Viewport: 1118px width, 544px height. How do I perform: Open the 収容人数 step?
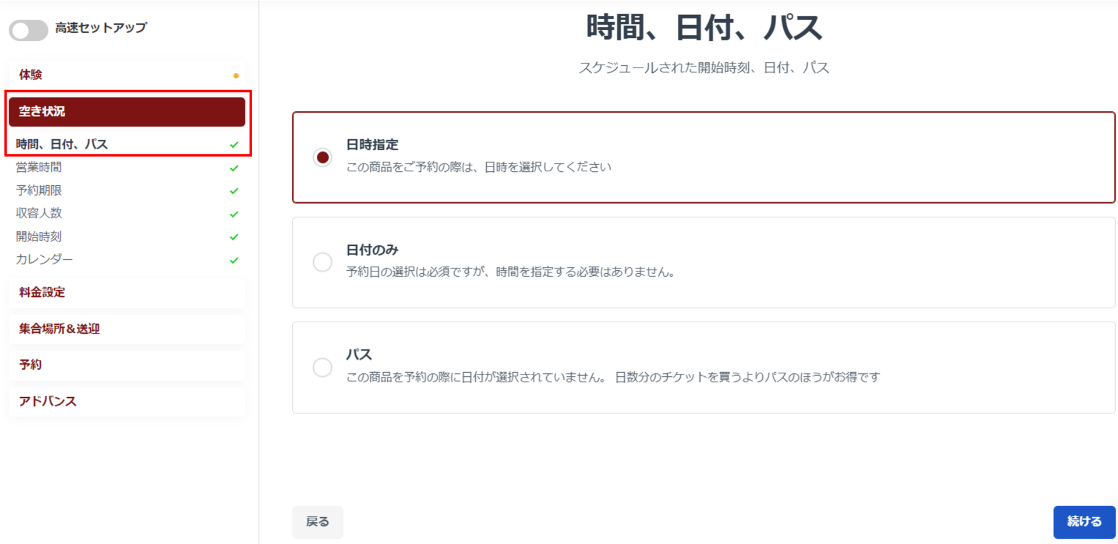click(x=38, y=213)
